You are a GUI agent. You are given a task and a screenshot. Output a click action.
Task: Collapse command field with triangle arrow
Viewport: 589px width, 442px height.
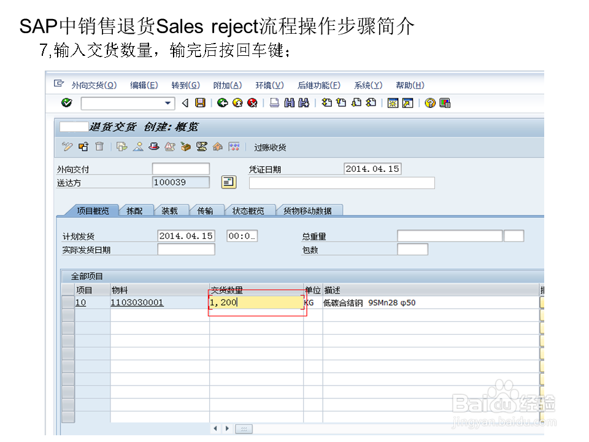185,103
